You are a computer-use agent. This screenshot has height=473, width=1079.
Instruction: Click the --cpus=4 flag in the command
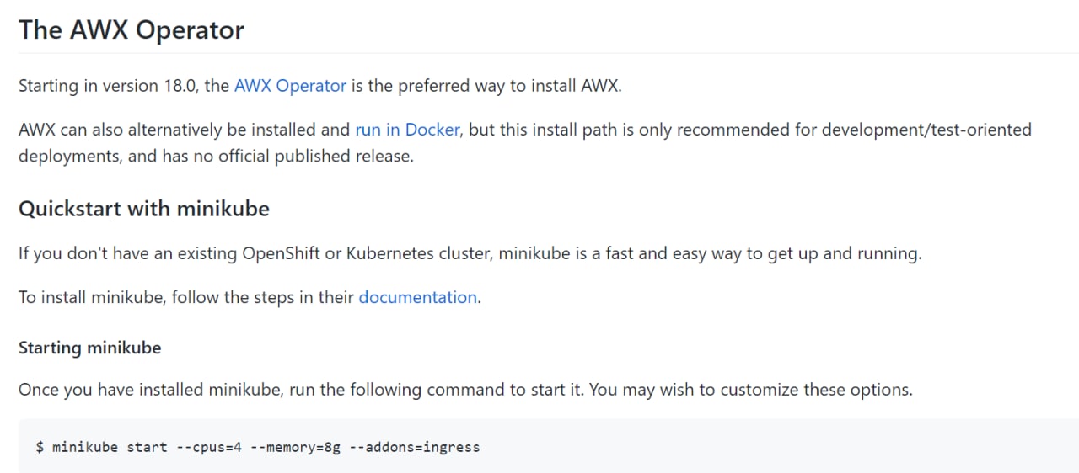coord(209,447)
